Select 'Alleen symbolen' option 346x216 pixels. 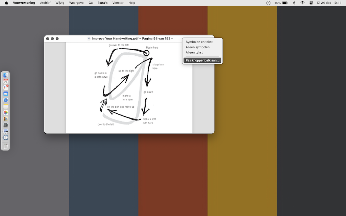pyautogui.click(x=197, y=47)
